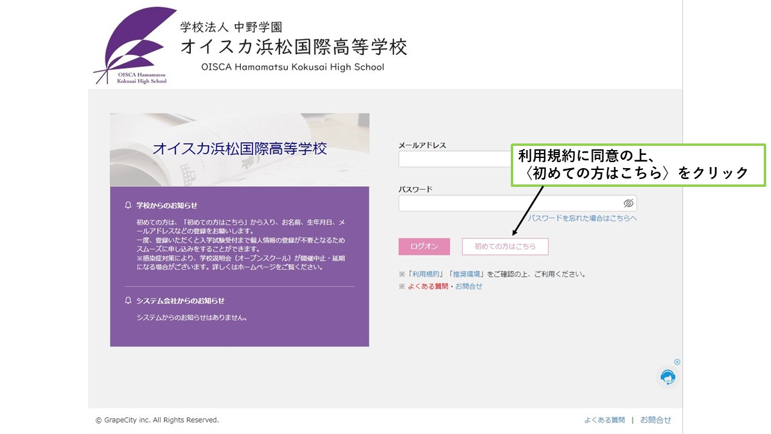
Task: Toggle password visibility eye icon
Action: point(628,203)
